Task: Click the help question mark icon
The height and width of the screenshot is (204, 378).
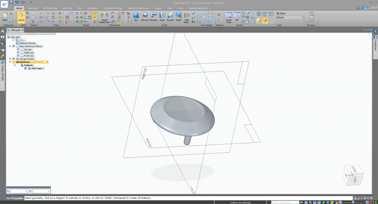Action: (x=358, y=8)
